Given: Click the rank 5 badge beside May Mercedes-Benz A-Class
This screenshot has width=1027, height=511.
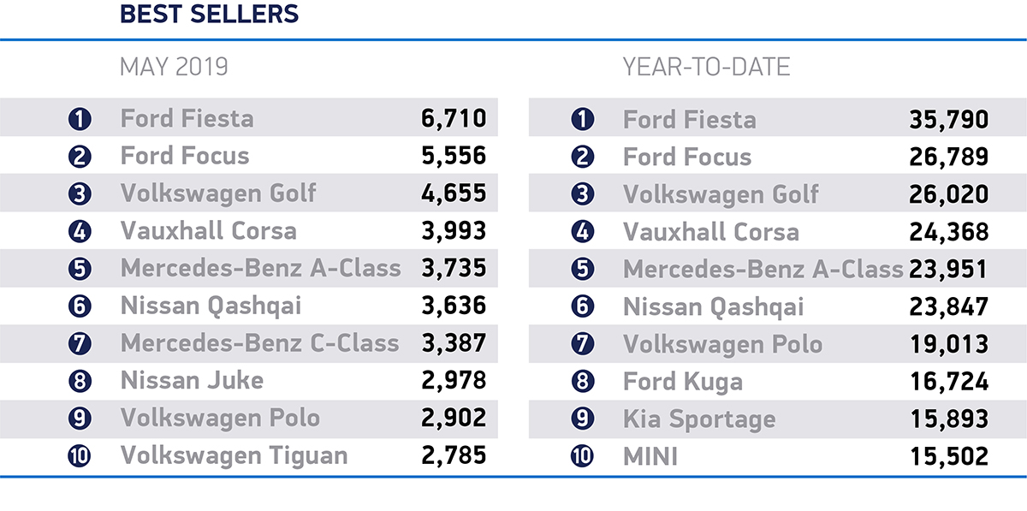Looking at the screenshot, I should 80,269.
